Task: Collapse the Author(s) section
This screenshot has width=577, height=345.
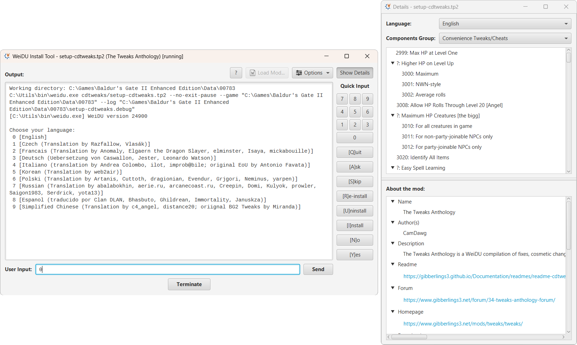Action: pos(393,223)
